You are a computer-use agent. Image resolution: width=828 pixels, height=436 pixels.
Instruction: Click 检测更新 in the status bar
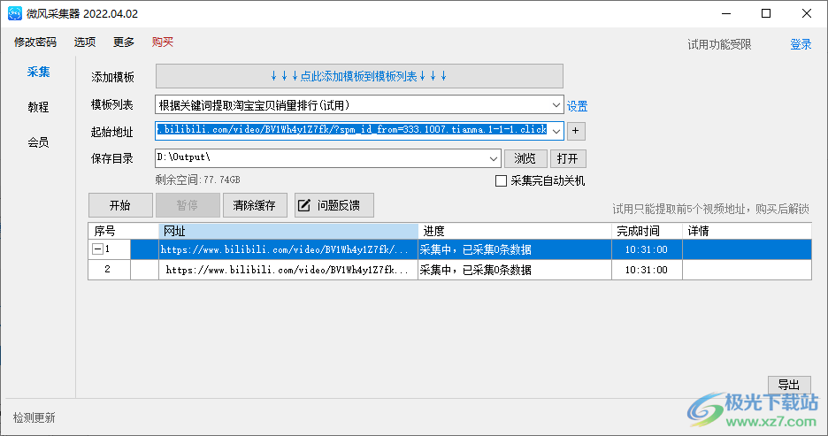[34, 418]
